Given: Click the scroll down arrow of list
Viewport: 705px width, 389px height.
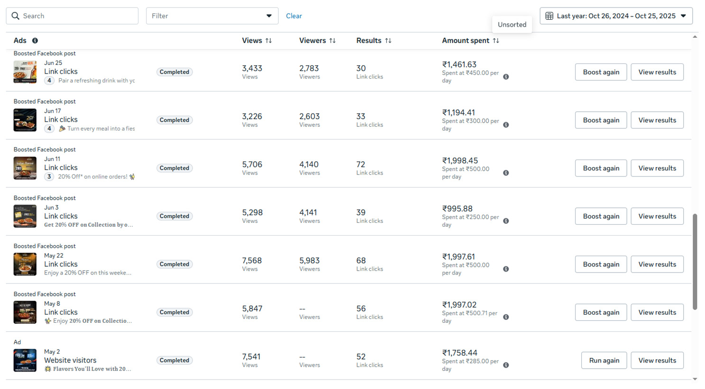Looking at the screenshot, I should coord(695,379).
